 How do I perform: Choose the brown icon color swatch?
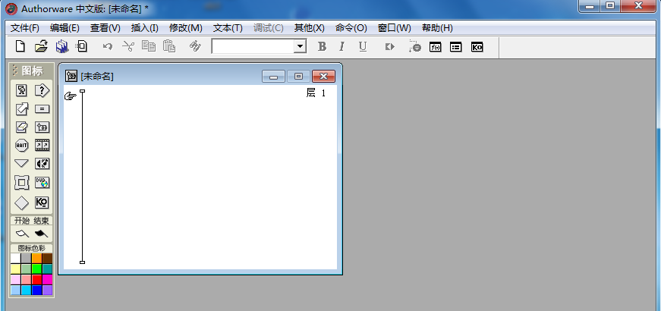tap(47, 259)
